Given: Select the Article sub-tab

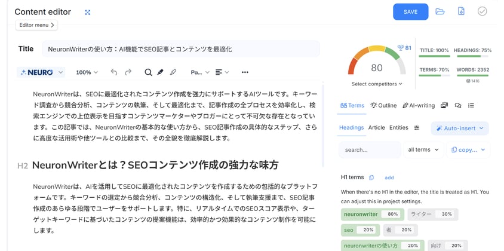Looking at the screenshot, I should (376, 127).
